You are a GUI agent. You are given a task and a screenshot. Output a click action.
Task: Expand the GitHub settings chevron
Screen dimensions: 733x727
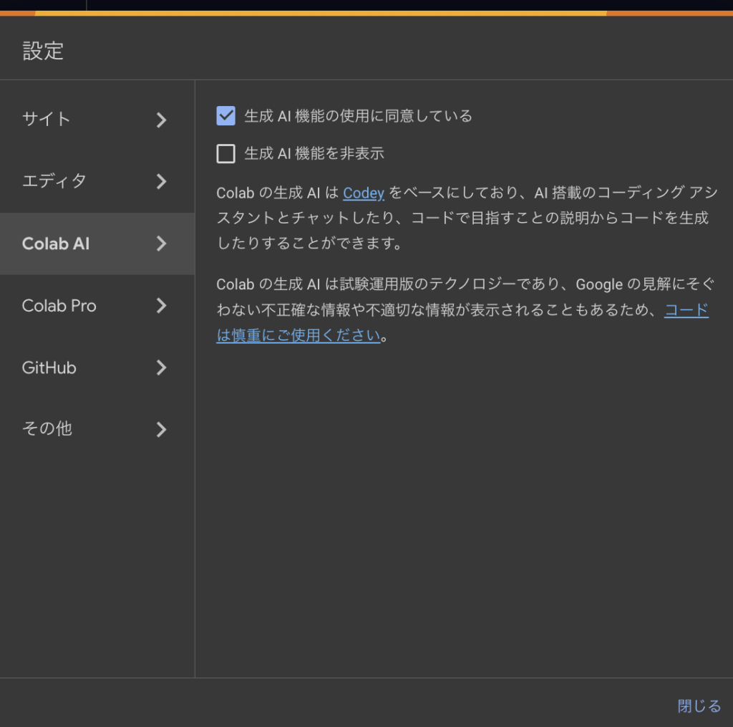[161, 367]
